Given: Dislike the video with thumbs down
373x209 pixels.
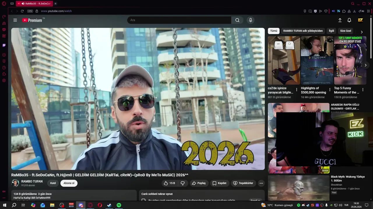Looking at the screenshot, I should [183, 183].
